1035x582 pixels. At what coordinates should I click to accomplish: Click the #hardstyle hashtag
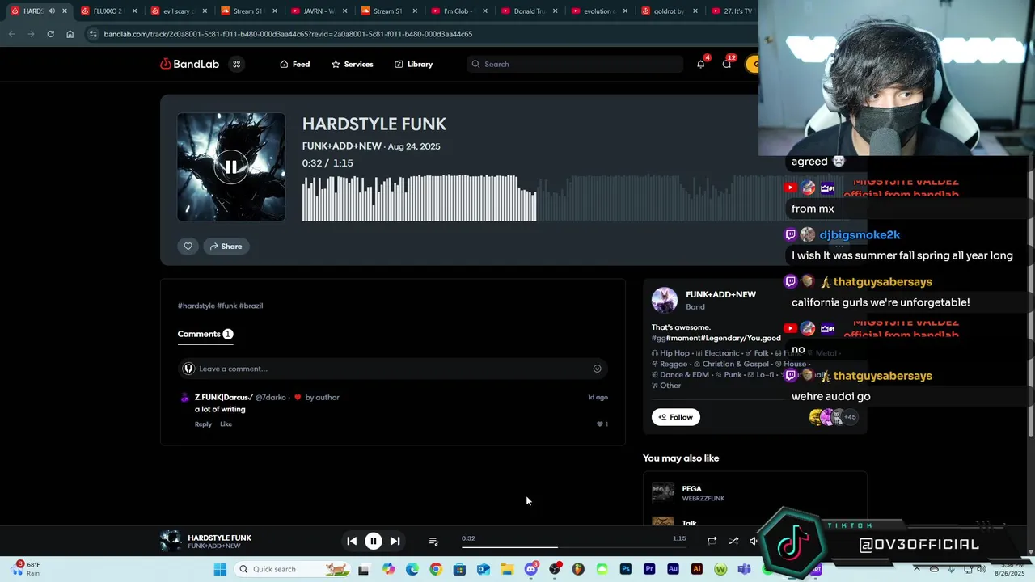click(196, 306)
